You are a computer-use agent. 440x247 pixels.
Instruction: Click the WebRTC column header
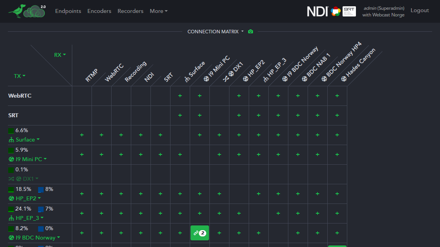pos(114,73)
